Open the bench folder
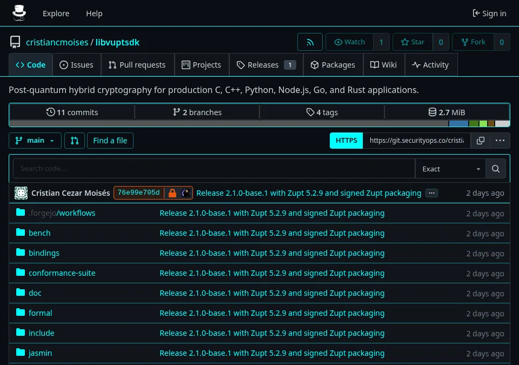The image size is (519, 365). tap(39, 233)
